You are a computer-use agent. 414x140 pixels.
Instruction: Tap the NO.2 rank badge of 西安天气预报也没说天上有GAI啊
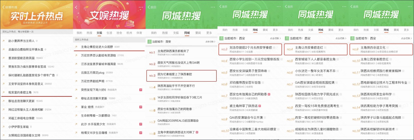(x=152, y=64)
